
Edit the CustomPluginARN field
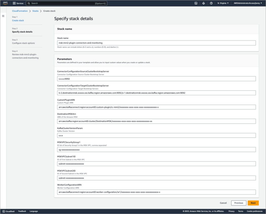156,107
